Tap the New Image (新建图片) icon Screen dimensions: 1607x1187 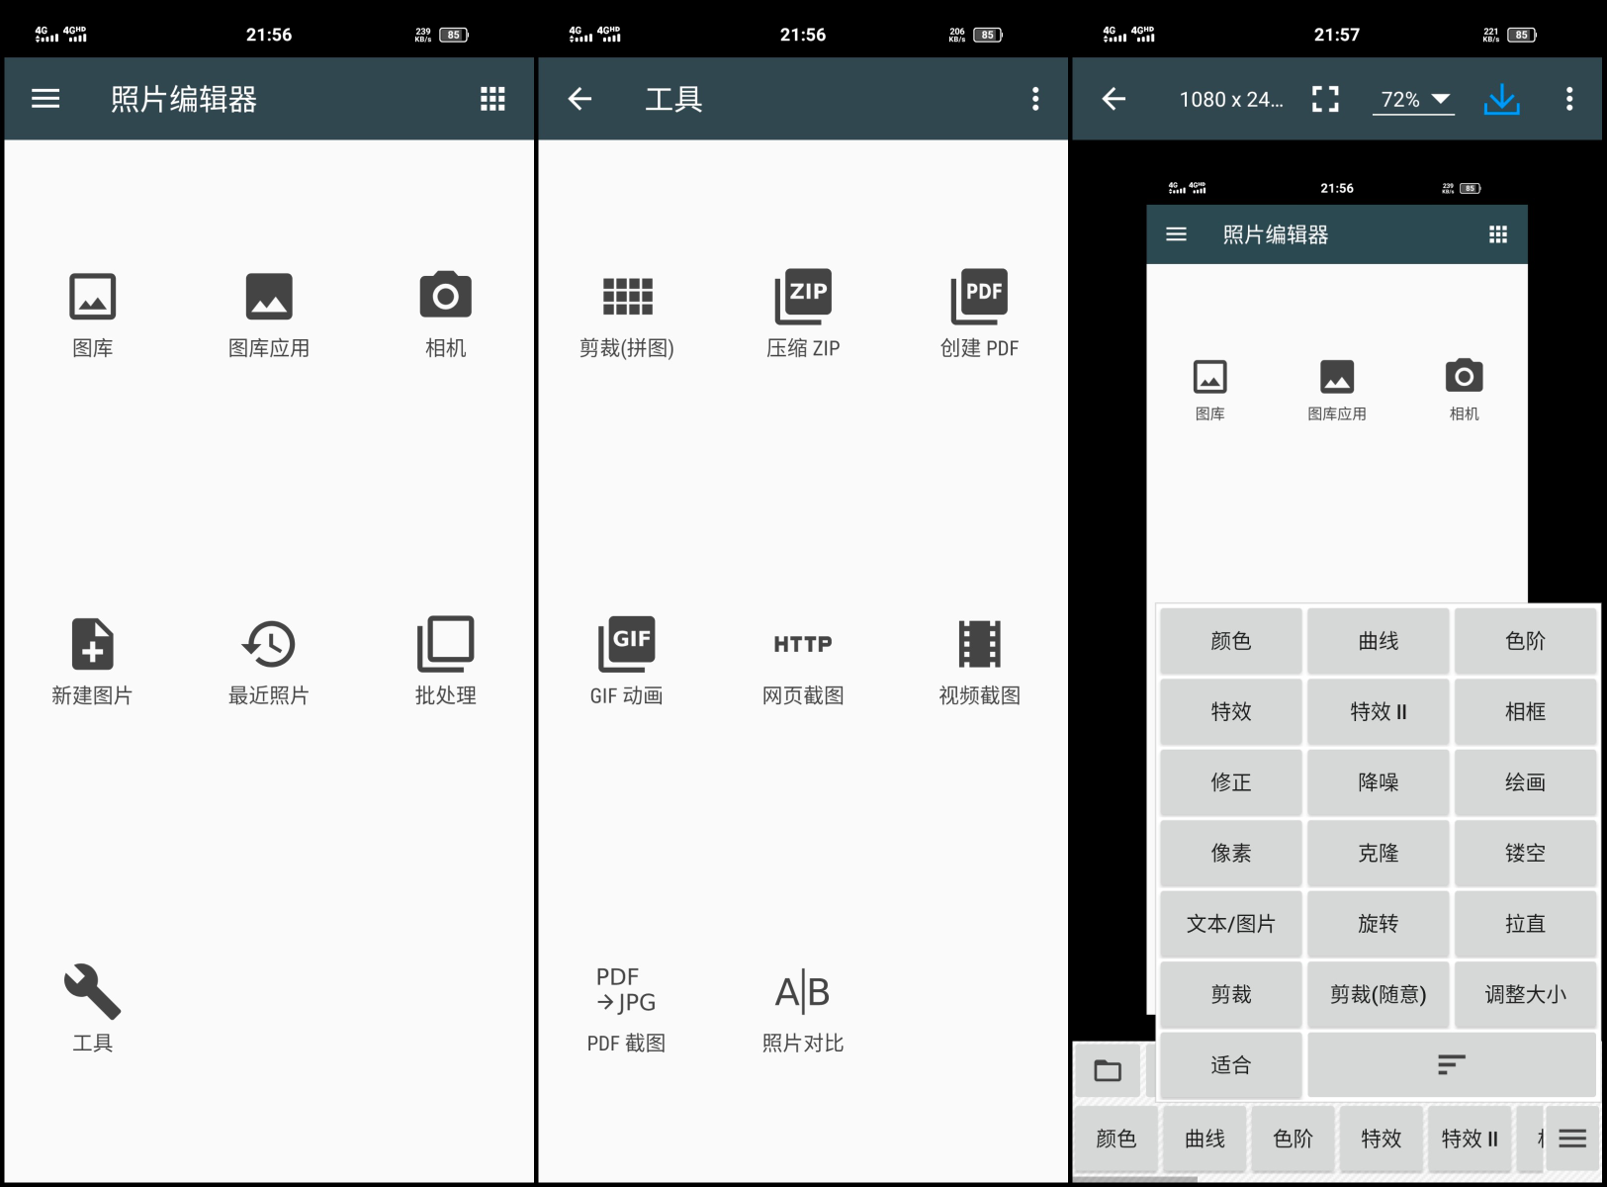[x=92, y=645]
